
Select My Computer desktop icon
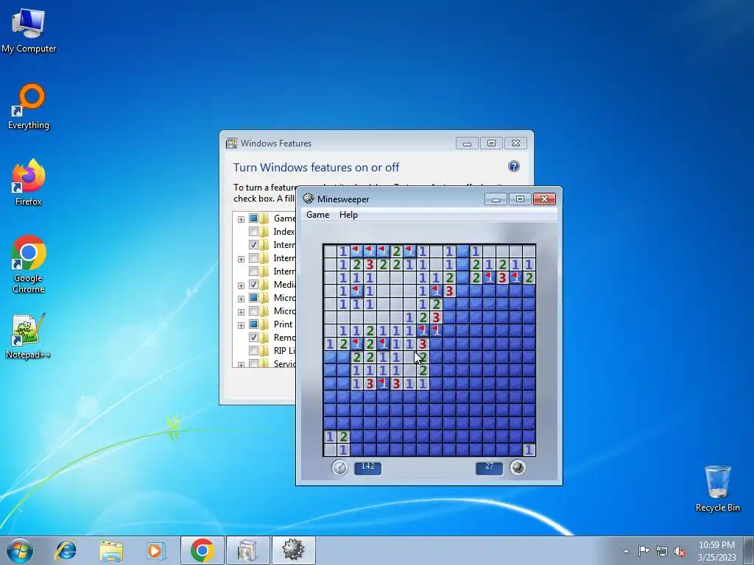[x=29, y=29]
